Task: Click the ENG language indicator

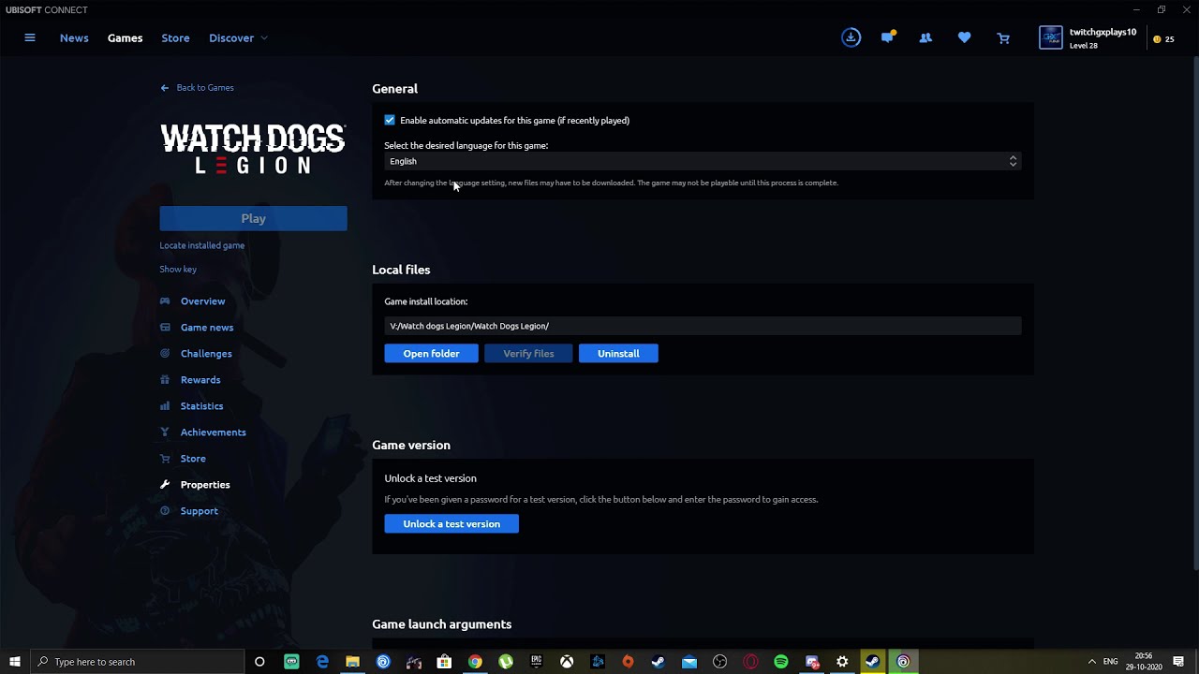Action: pyautogui.click(x=1111, y=662)
